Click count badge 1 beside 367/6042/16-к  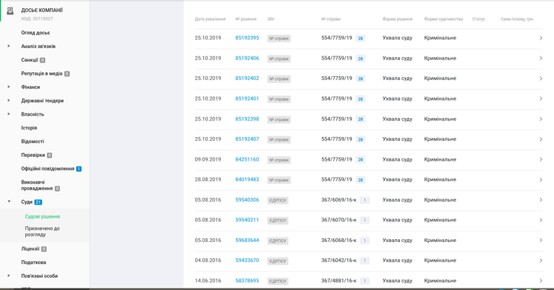(x=364, y=261)
